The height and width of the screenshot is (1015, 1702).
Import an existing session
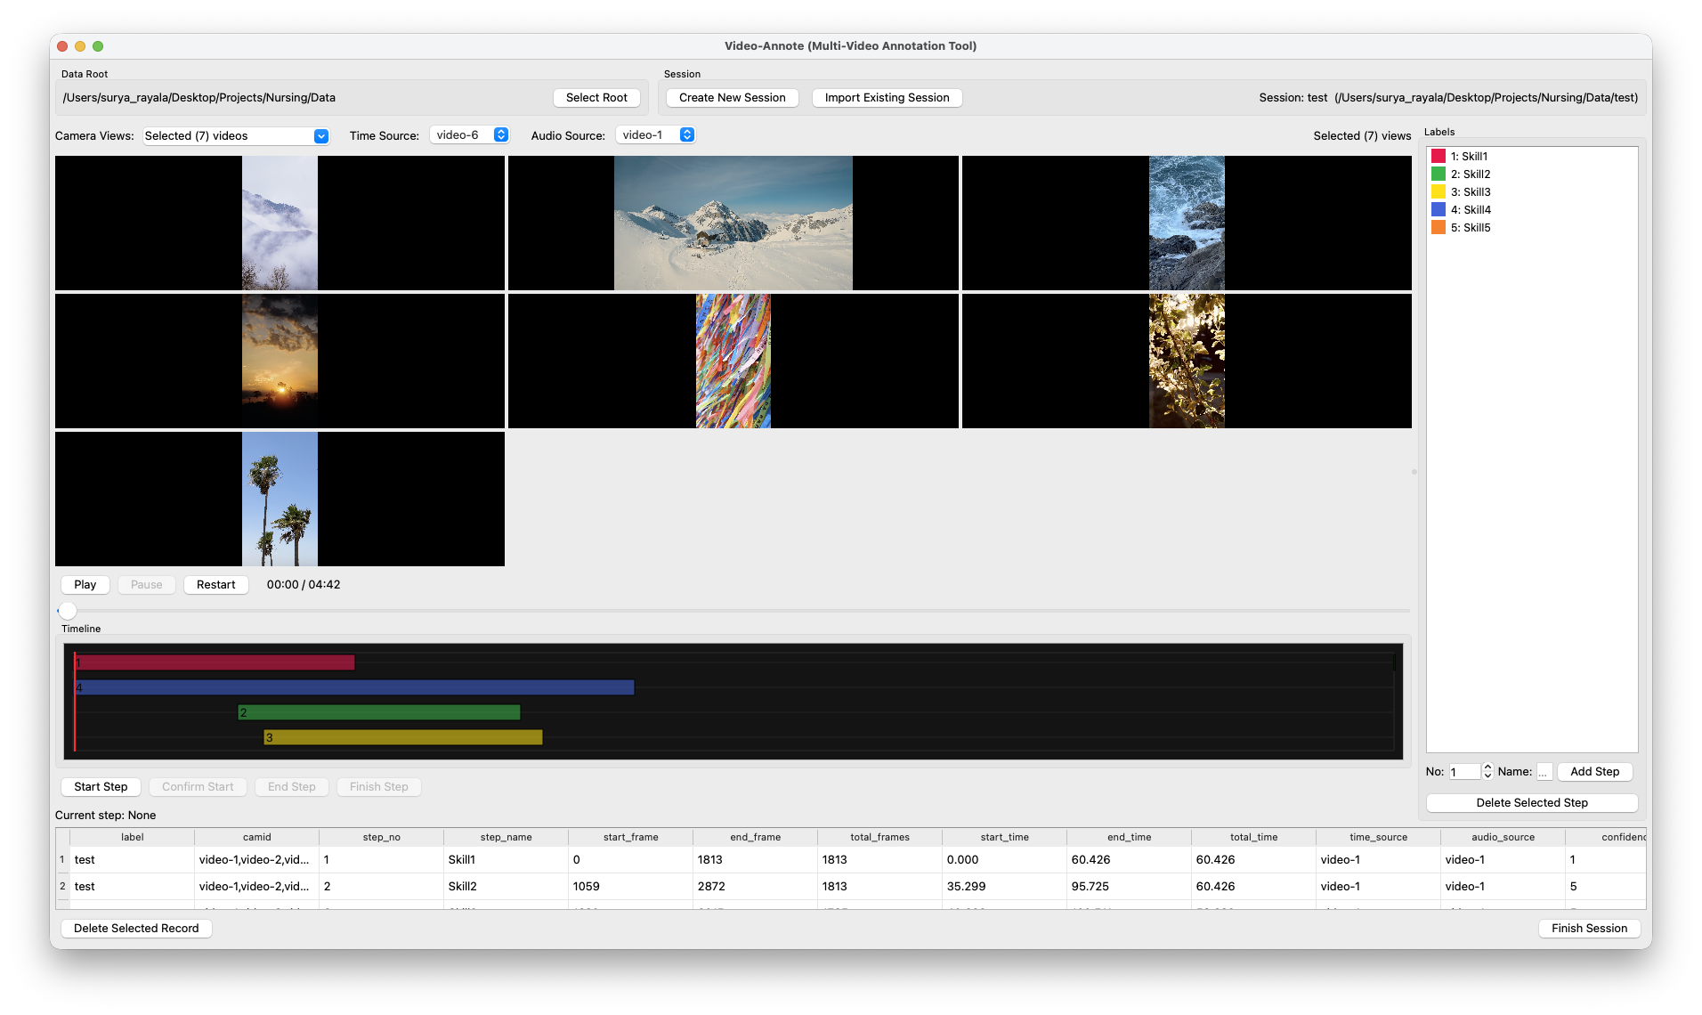click(887, 98)
